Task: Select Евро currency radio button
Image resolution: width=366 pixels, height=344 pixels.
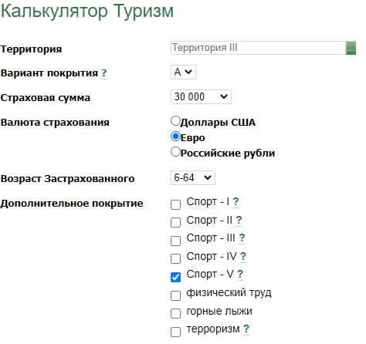Action: [x=175, y=137]
